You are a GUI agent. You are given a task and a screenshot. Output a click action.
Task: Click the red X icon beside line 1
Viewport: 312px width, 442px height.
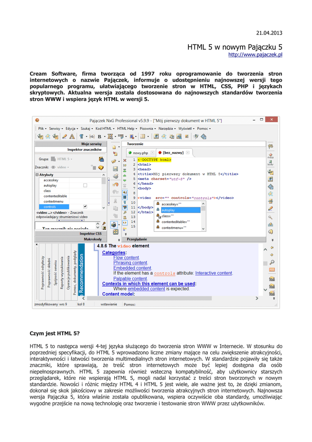(125, 160)
